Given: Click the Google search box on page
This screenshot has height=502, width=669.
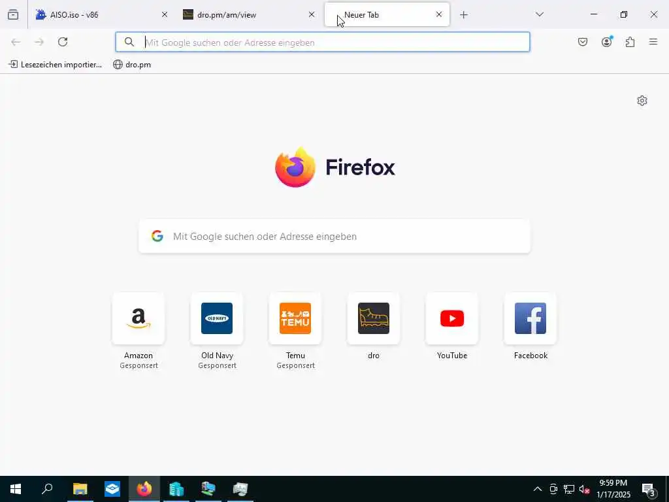Looking at the screenshot, I should (x=334, y=237).
